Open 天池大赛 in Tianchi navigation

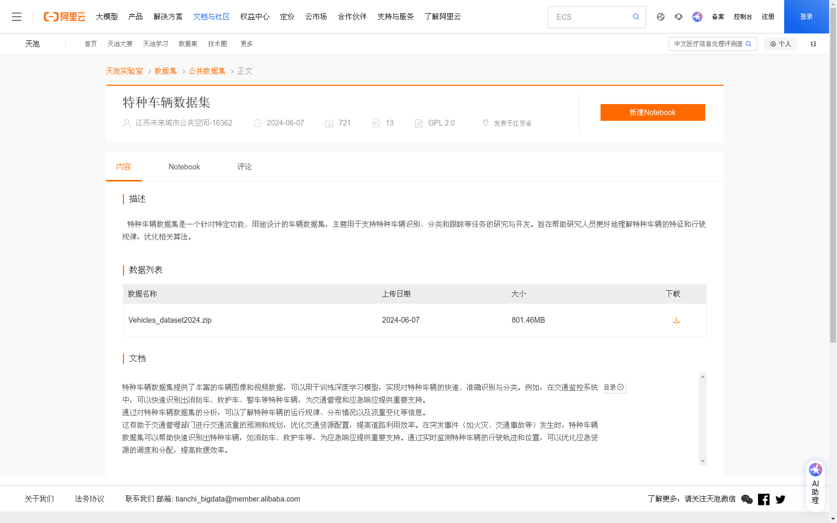pyautogui.click(x=120, y=44)
